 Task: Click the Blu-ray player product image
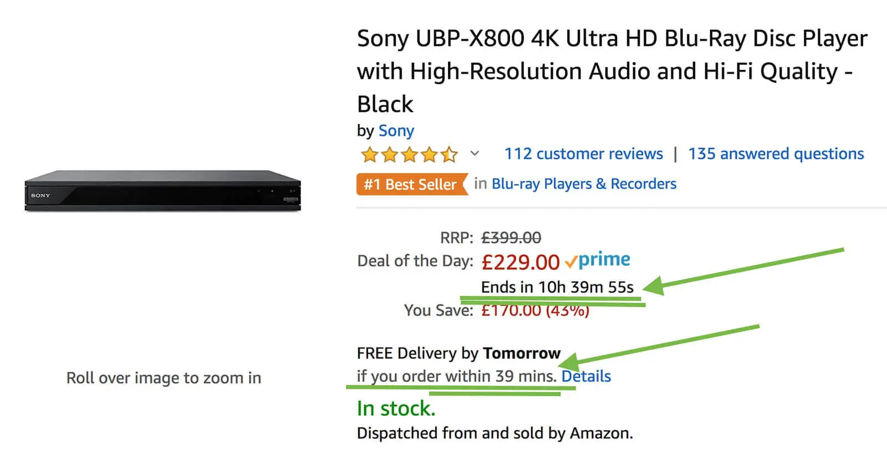click(x=162, y=190)
